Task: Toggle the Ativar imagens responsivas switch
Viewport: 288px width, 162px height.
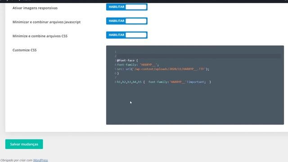Action: [x=127, y=7]
